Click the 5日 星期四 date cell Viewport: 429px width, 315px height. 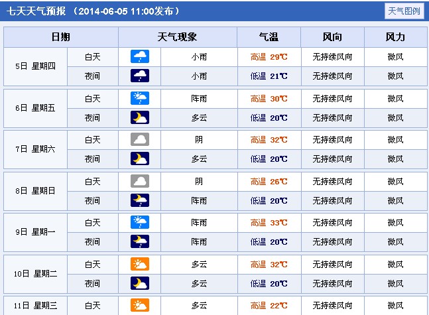[36, 66]
